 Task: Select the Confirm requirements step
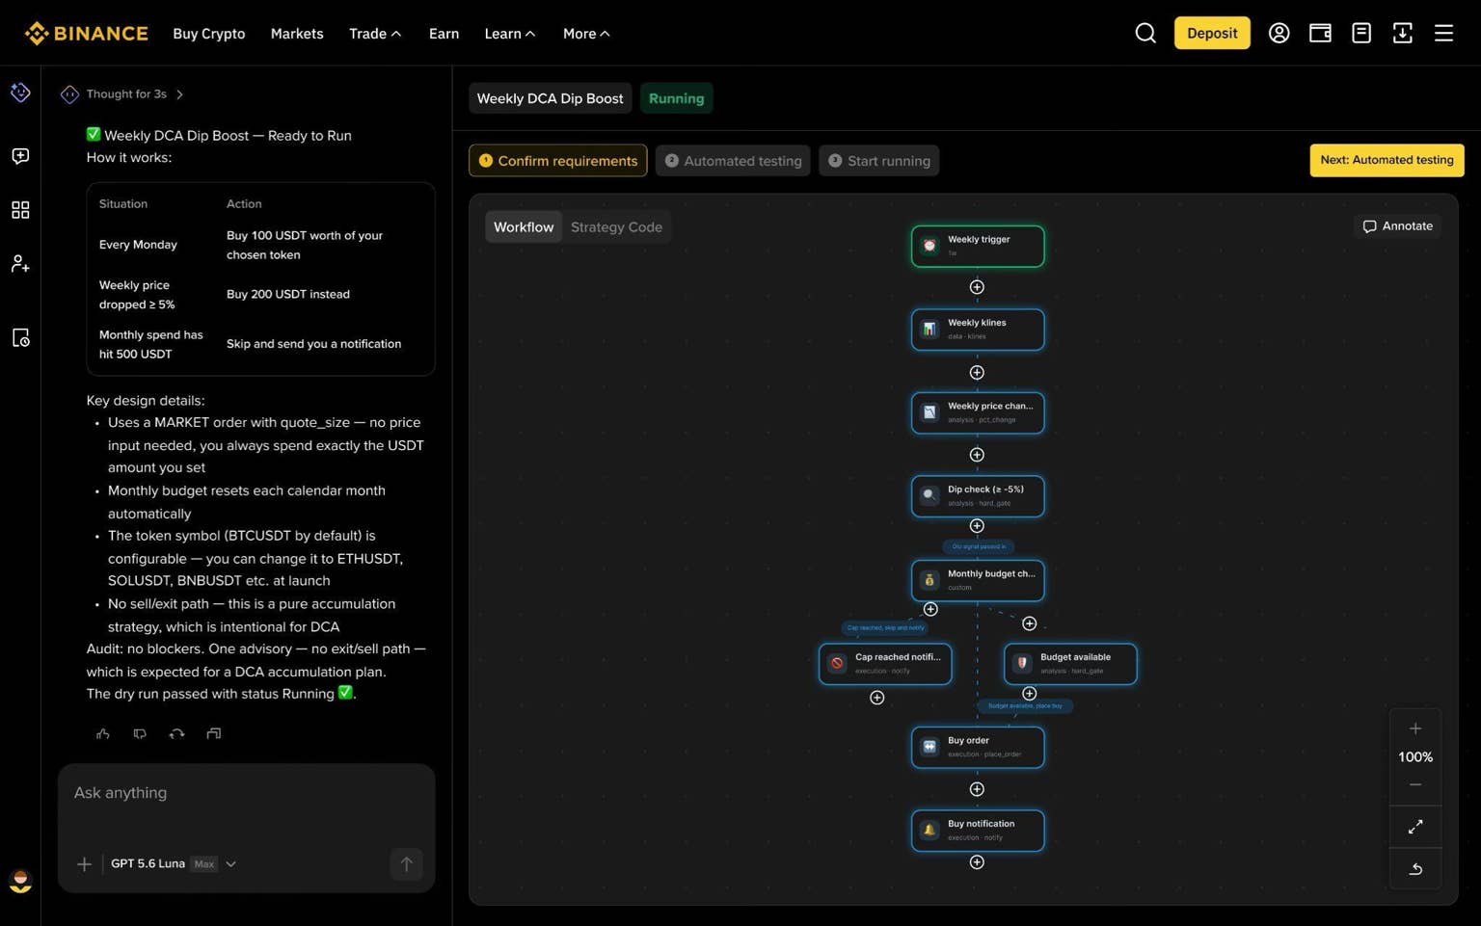click(x=558, y=161)
